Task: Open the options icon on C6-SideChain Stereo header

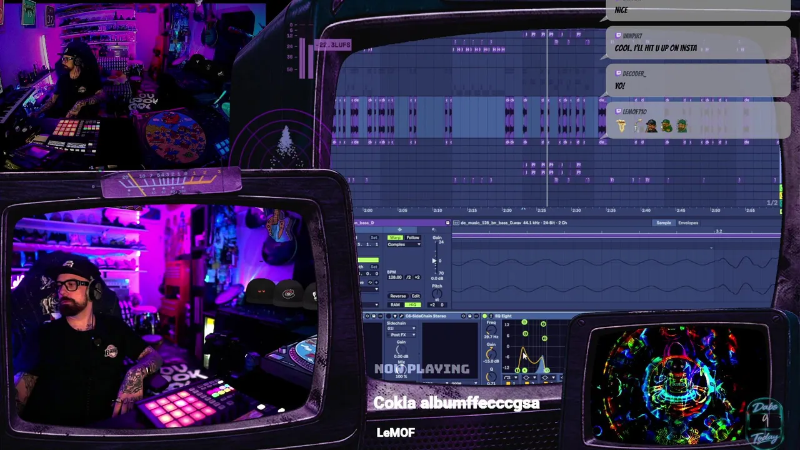Action: [x=476, y=316]
